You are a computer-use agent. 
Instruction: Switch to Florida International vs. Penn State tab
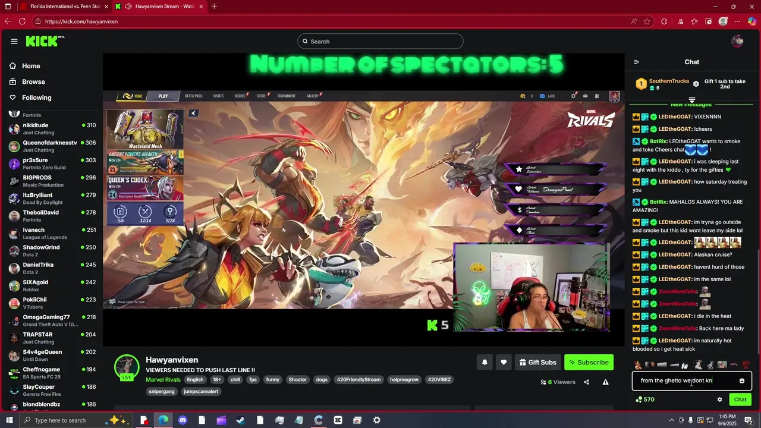(64, 7)
